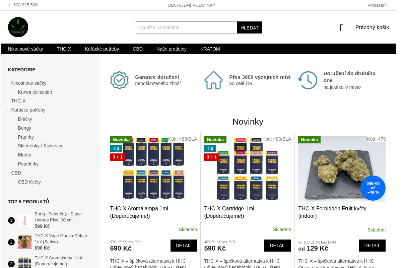Open Skleněnky / Šlukovky subcategory
Screen dimensions: 402x268
(40, 146)
